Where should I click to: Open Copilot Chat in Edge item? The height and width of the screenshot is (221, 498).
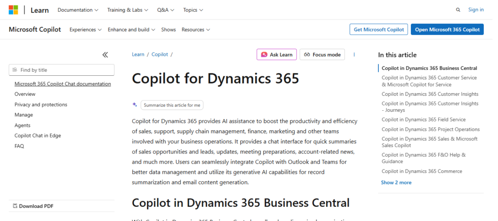pos(37,136)
